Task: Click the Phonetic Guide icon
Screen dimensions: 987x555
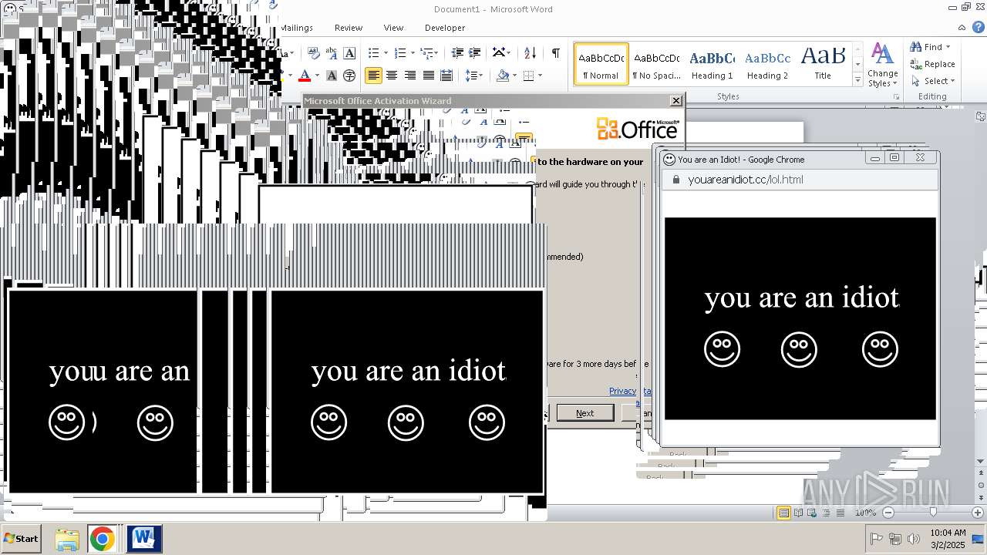Action: (x=332, y=53)
